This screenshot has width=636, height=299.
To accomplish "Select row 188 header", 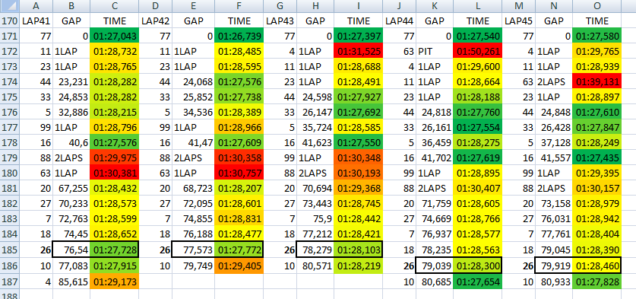I will (9, 294).
